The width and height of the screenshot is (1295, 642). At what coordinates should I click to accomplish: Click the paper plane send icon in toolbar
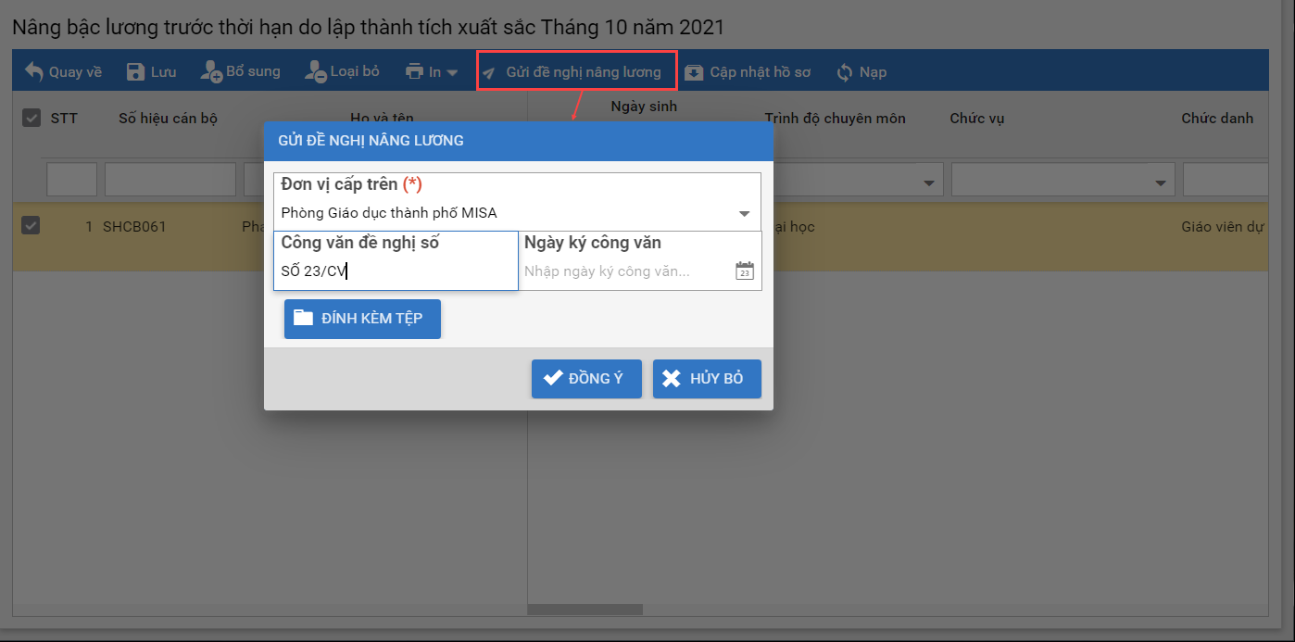coord(489,73)
